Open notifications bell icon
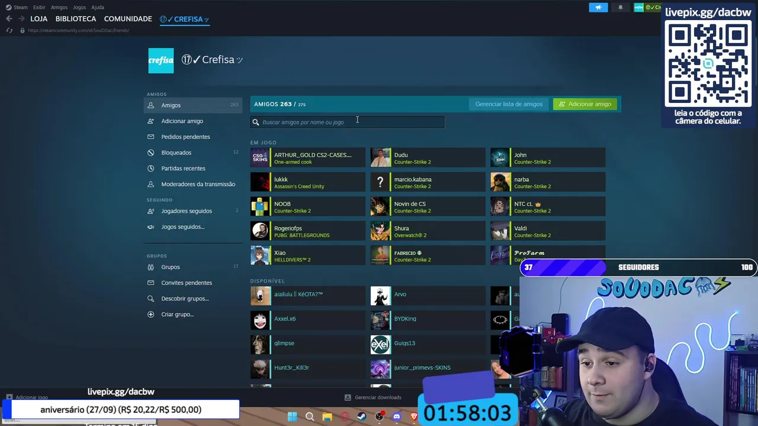The height and width of the screenshot is (426, 758). [620, 7]
